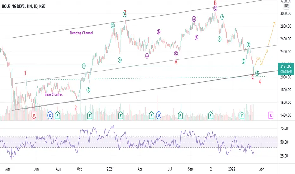This screenshot has width=295, height=174.
Task: Click the 2021 date label
Action: pos(110,169)
